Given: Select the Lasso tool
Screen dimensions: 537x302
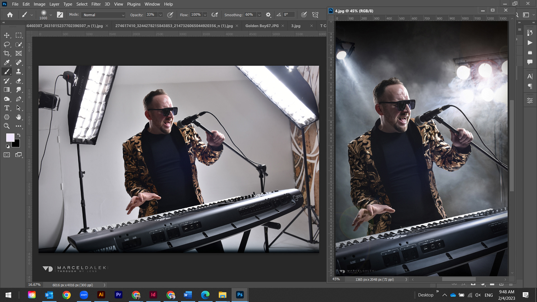Looking at the screenshot, I should [7, 44].
